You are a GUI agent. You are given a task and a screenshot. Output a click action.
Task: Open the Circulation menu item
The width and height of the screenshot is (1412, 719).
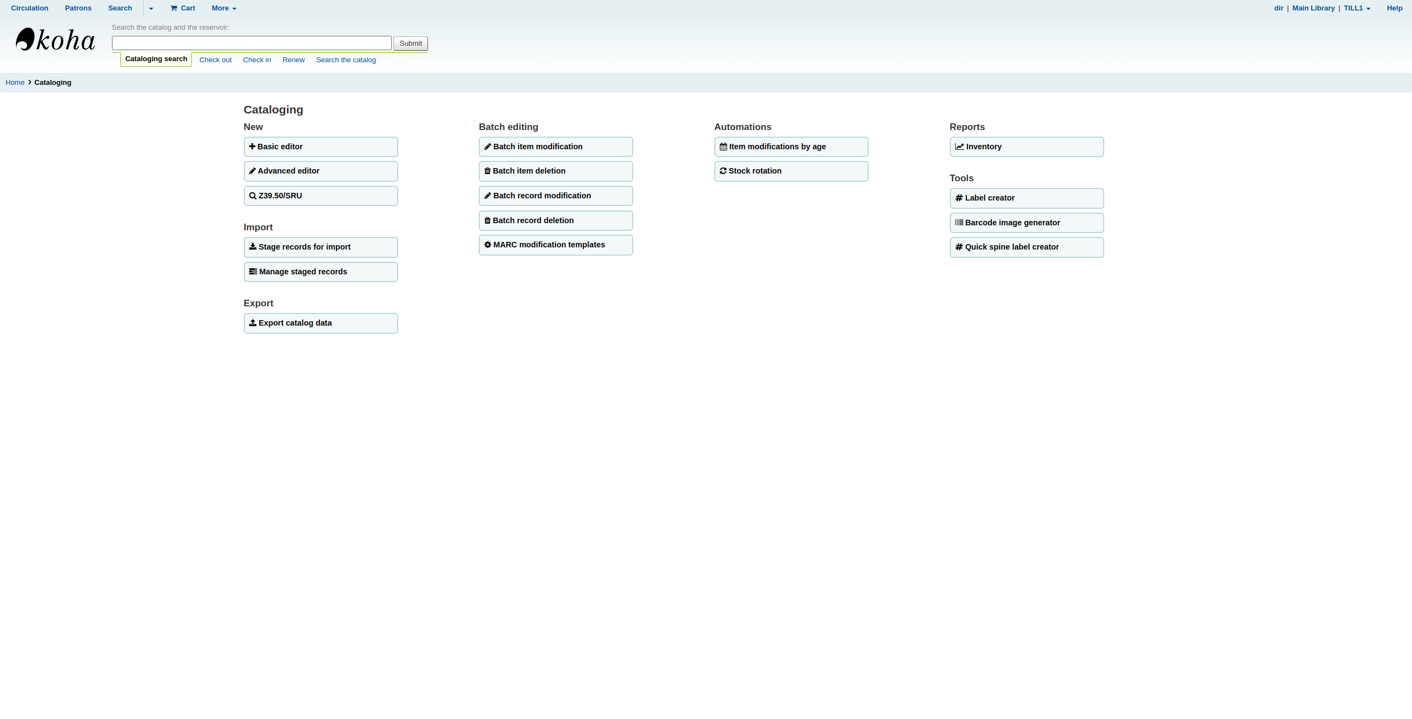[30, 8]
